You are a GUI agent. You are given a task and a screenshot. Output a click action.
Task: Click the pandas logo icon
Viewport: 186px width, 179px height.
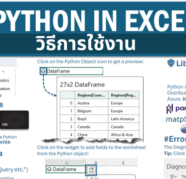click(170, 109)
